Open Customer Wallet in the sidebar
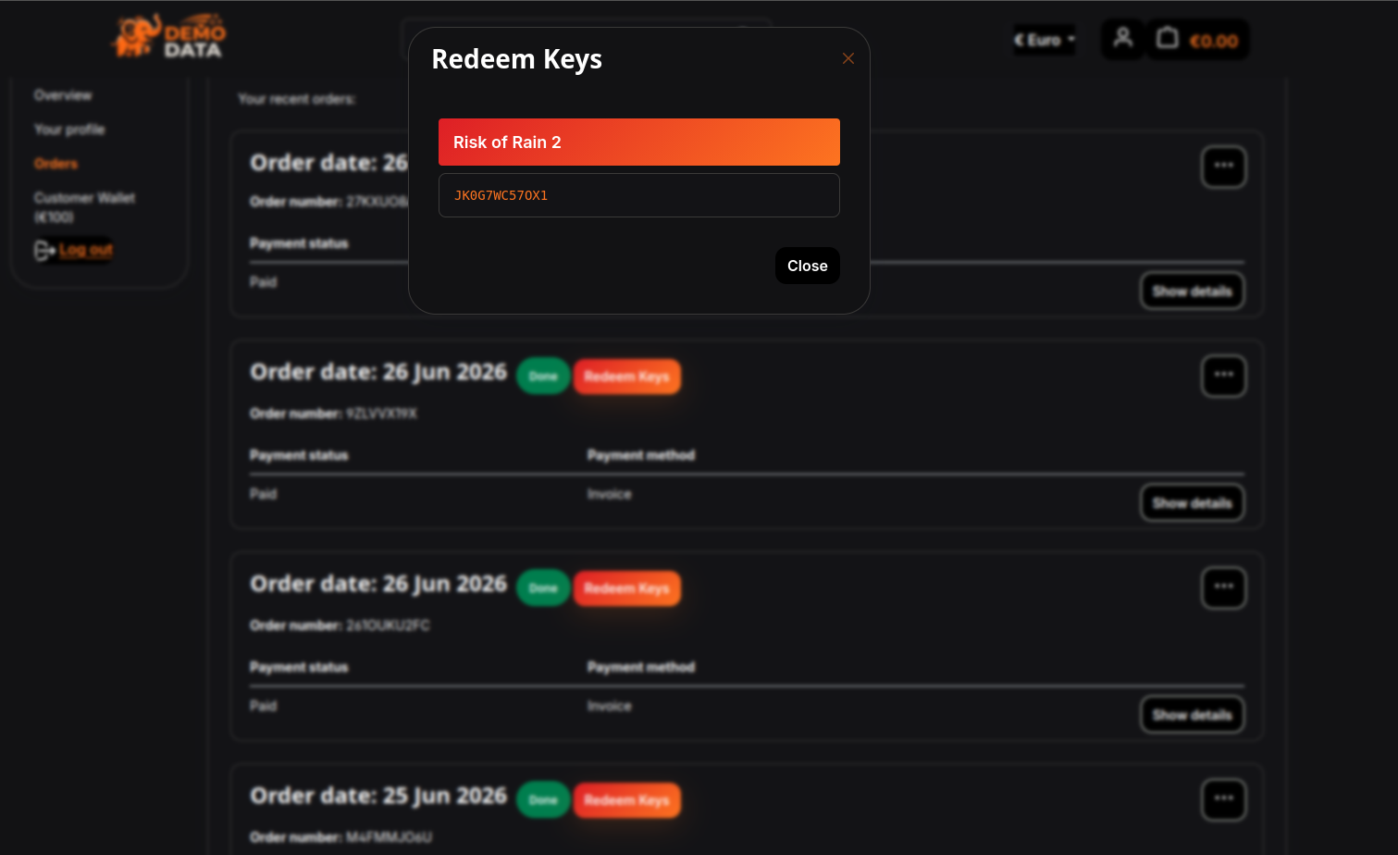 (x=84, y=206)
